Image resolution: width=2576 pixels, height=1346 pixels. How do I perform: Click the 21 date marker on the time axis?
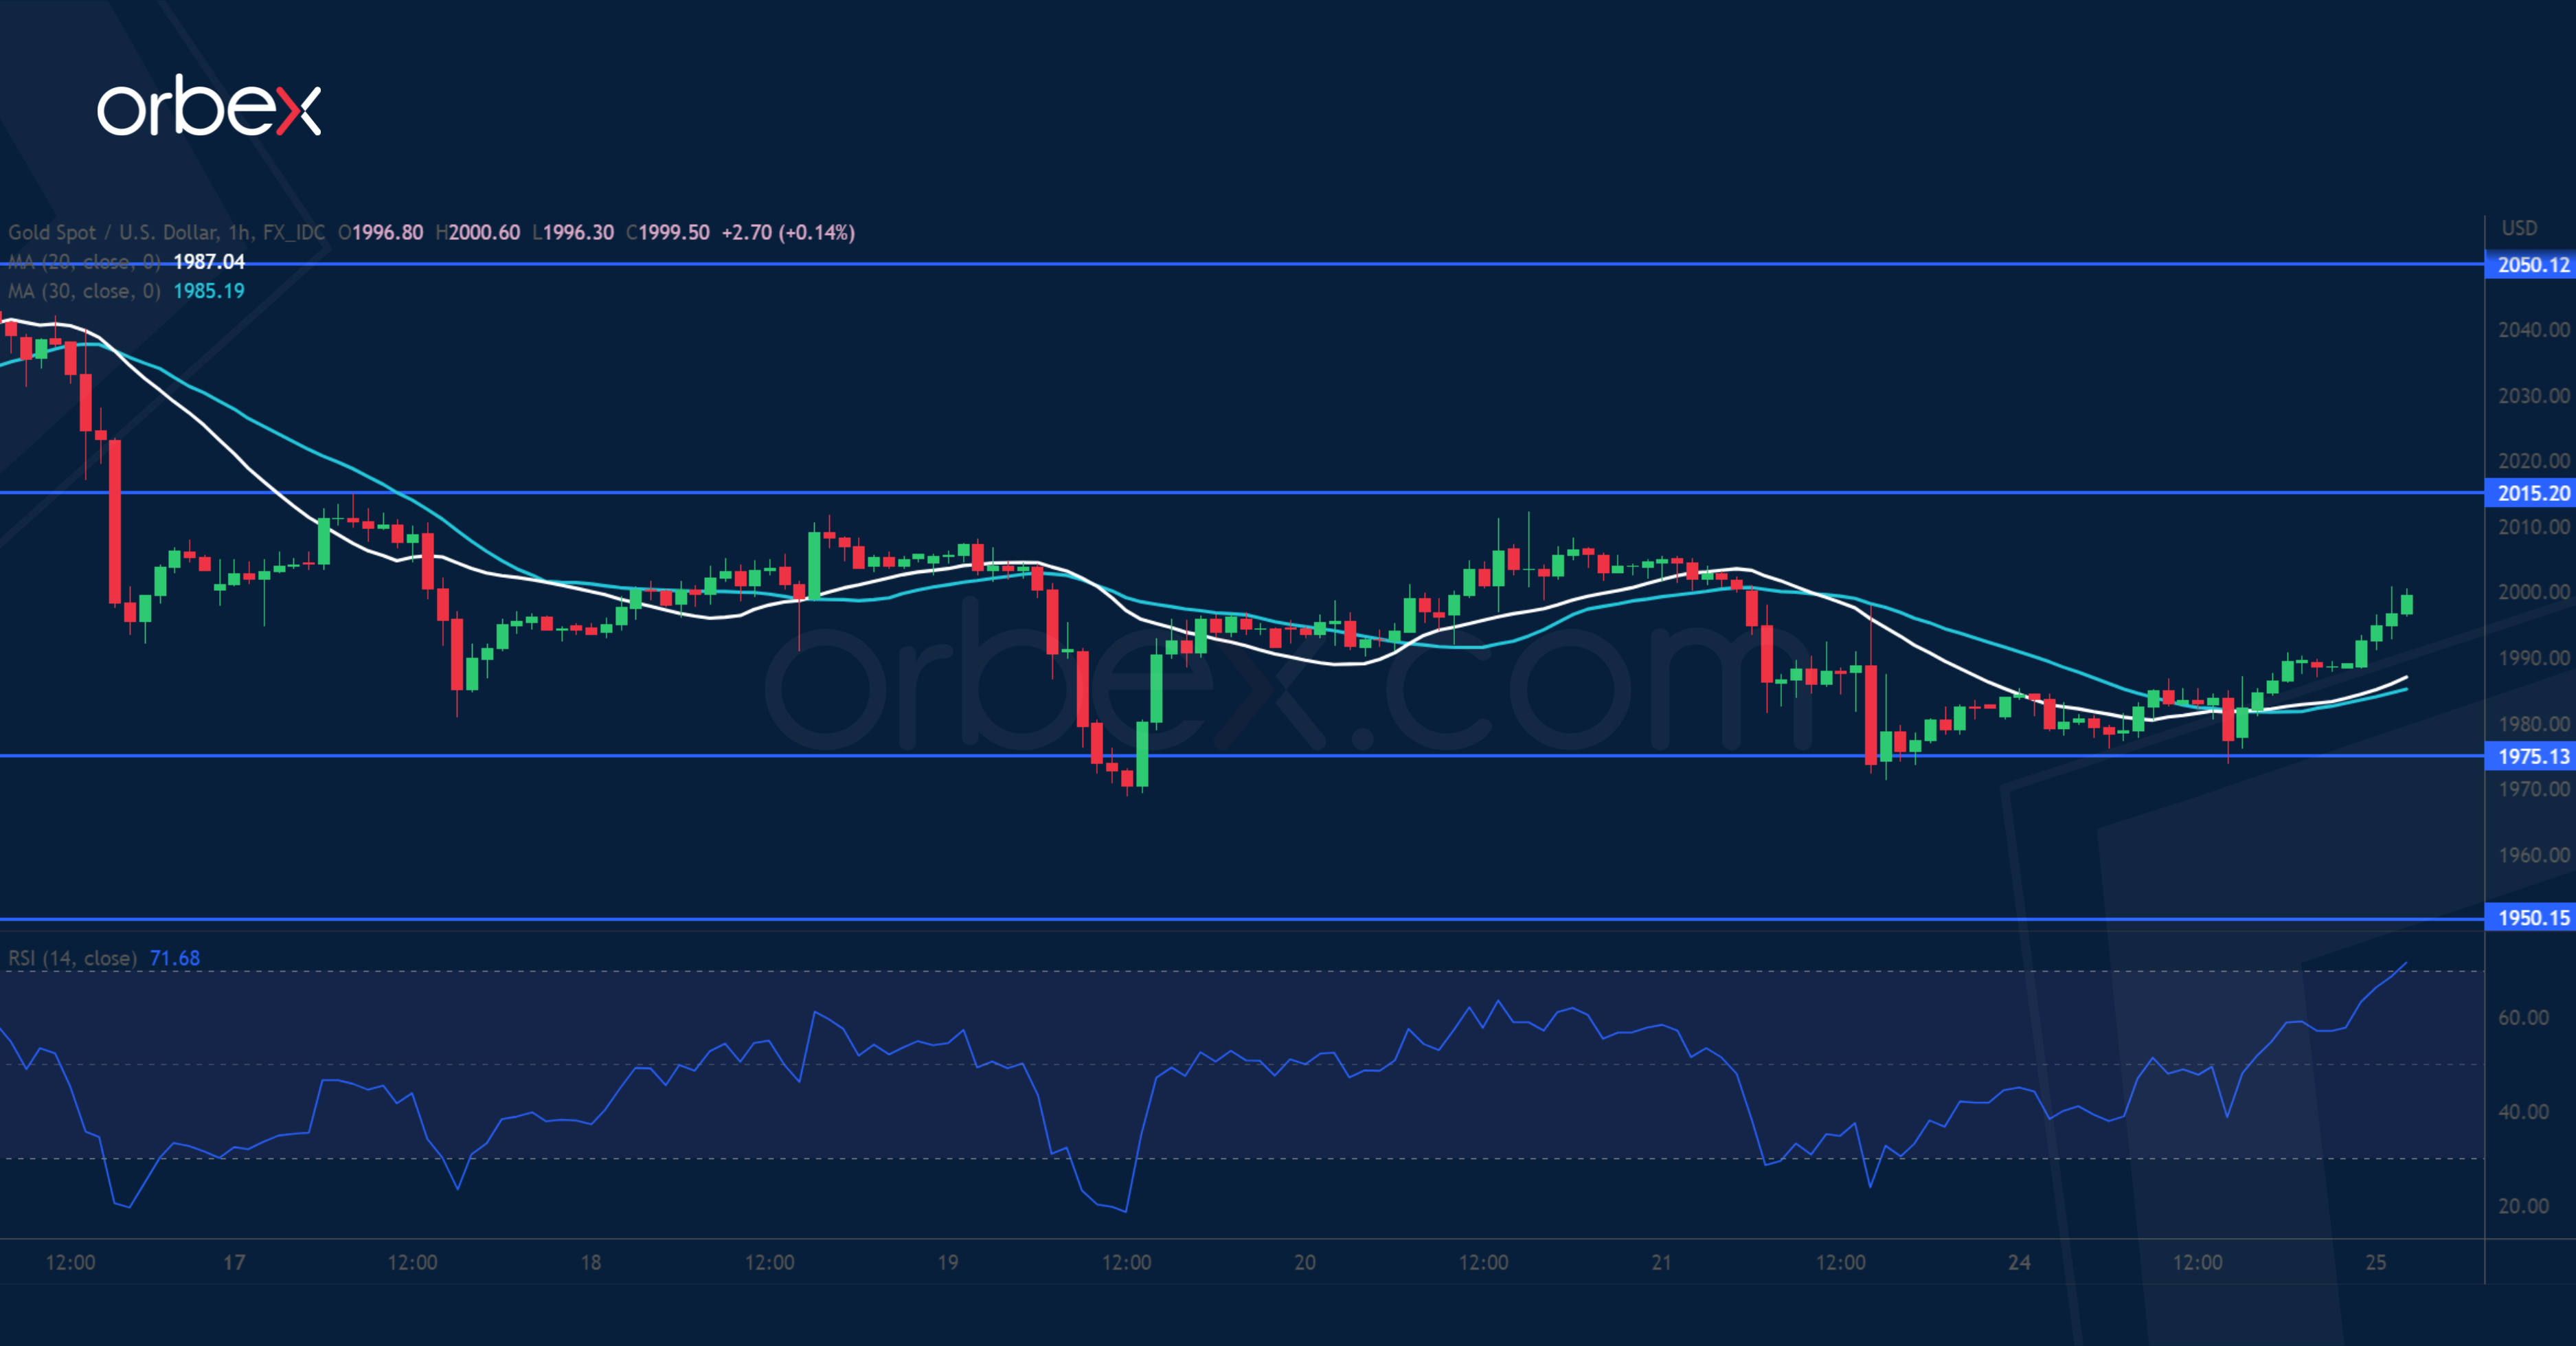click(1662, 1262)
